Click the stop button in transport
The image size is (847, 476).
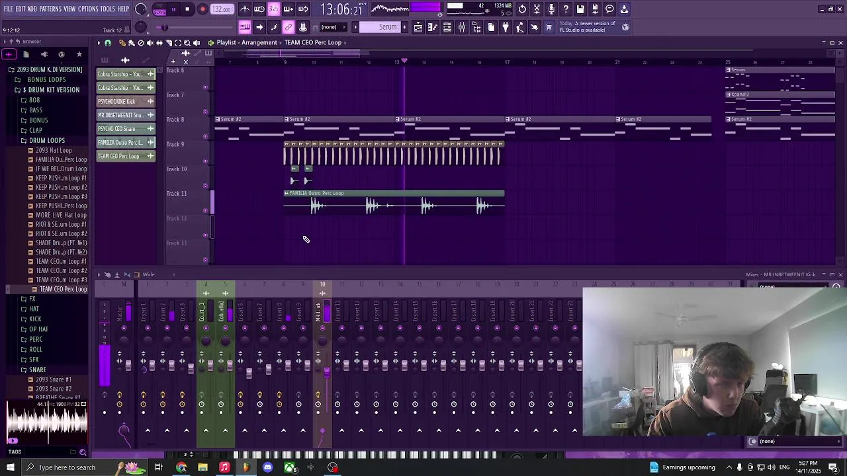click(x=188, y=9)
